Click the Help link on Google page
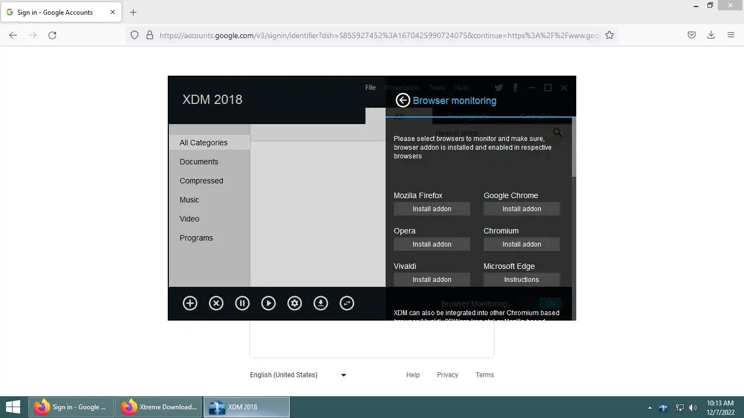Image resolution: width=744 pixels, height=418 pixels. [x=413, y=374]
